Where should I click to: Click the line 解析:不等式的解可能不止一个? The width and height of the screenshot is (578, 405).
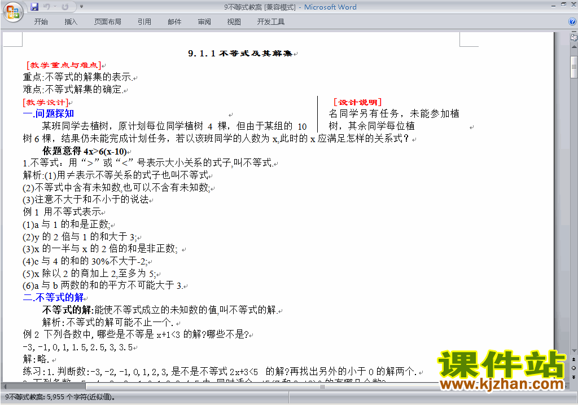pos(108,322)
